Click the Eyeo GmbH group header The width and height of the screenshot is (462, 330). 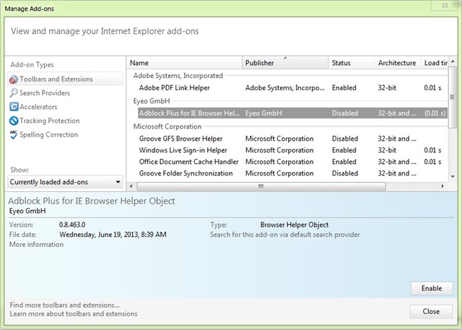pyautogui.click(x=152, y=101)
